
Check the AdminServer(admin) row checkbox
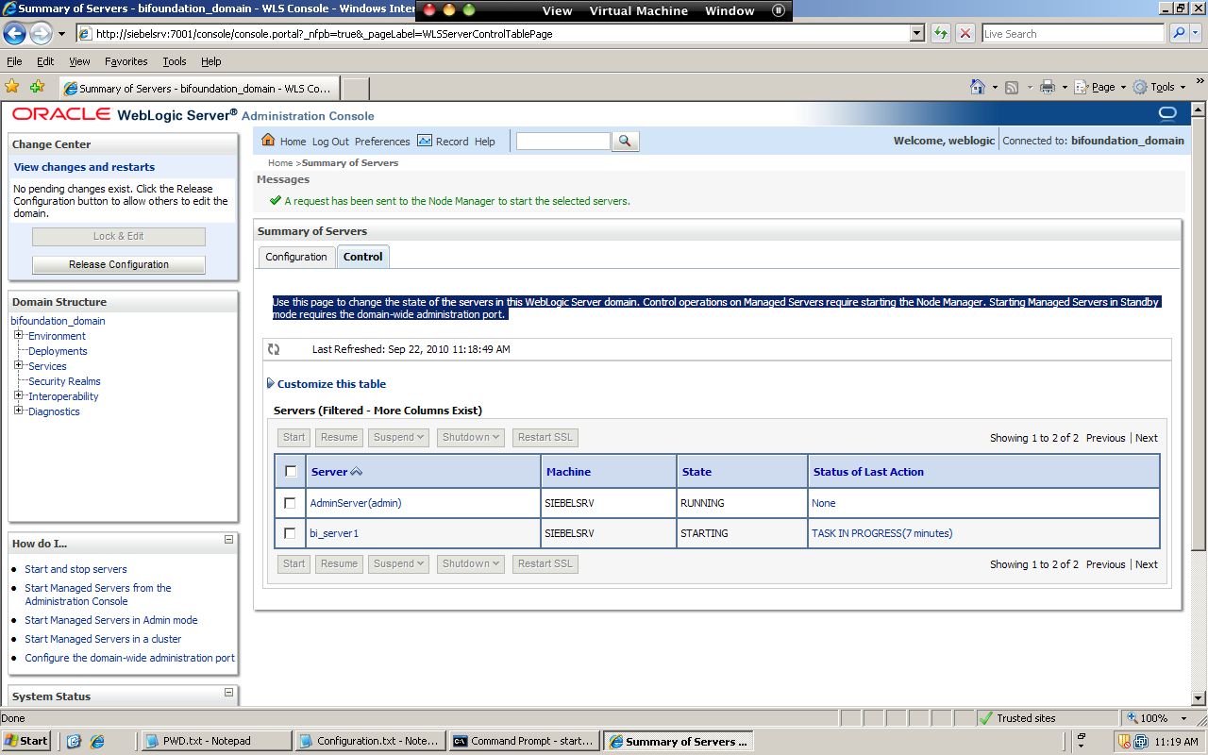coord(291,503)
